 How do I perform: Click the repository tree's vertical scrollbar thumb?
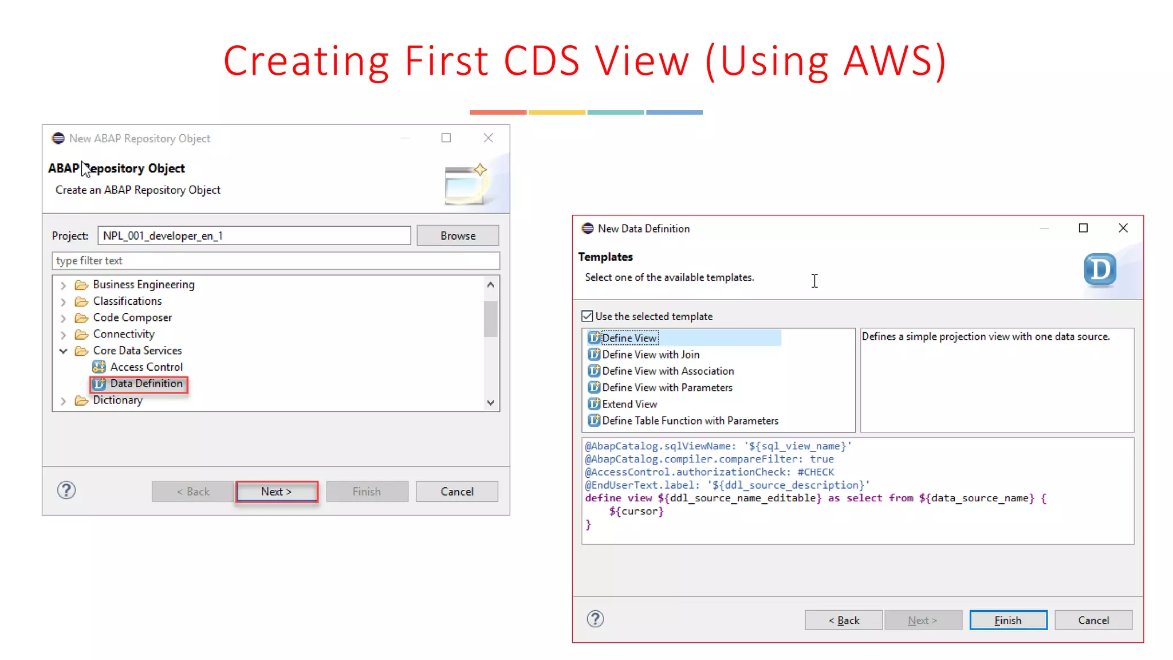point(490,319)
